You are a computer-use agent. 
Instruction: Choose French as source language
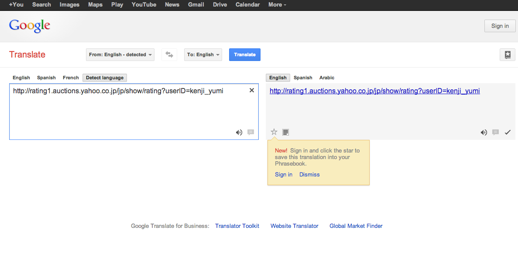click(x=71, y=78)
